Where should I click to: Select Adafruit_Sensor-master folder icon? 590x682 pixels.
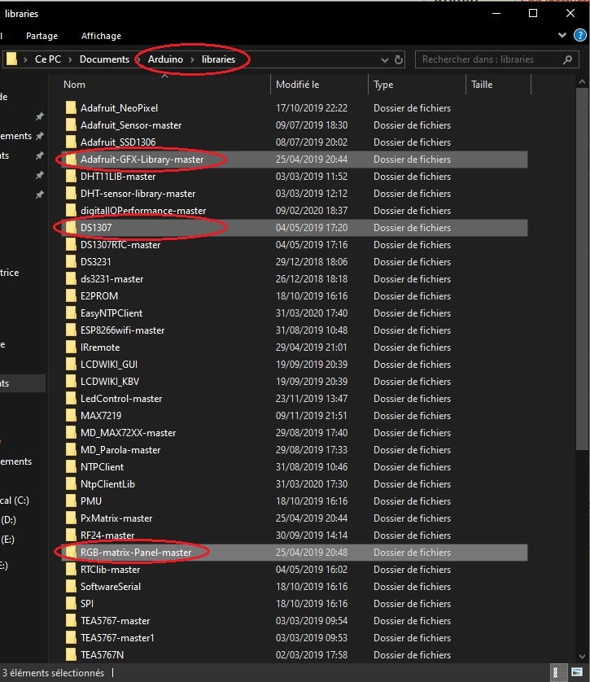(71, 125)
